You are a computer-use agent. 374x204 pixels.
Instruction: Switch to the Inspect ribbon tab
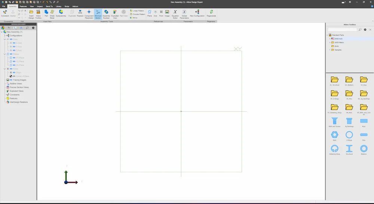click(40, 6)
